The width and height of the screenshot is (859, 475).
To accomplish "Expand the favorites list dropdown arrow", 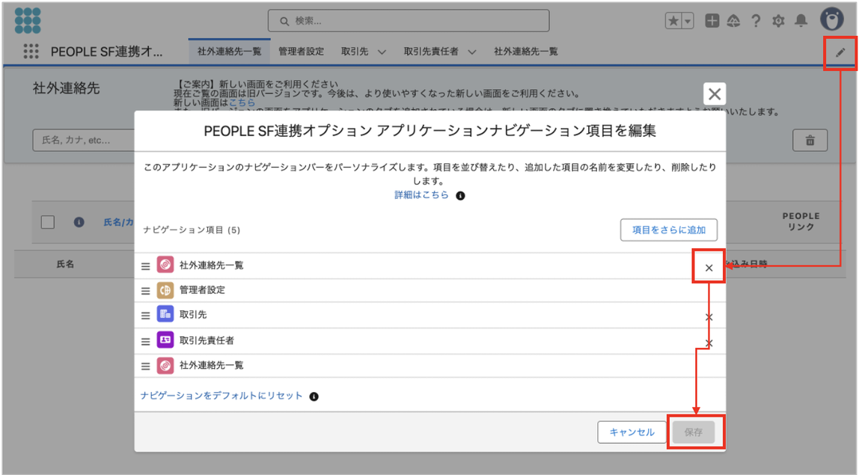I will point(688,21).
